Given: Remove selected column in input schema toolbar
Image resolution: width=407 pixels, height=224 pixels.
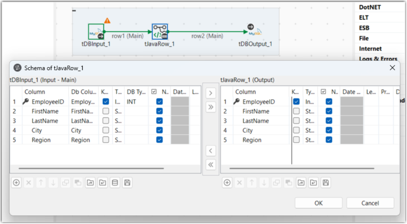Looking at the screenshot, I should (x=29, y=183).
